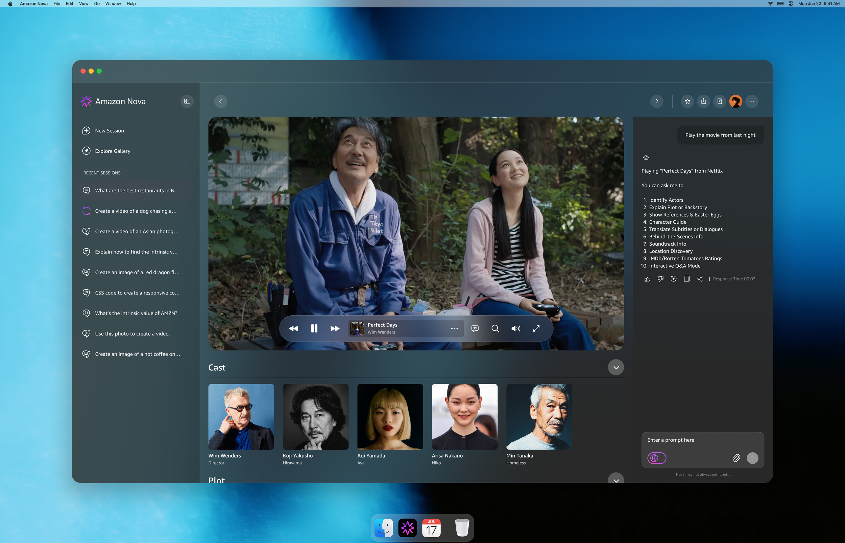Open Wi-Fi status in menu bar

point(770,3)
